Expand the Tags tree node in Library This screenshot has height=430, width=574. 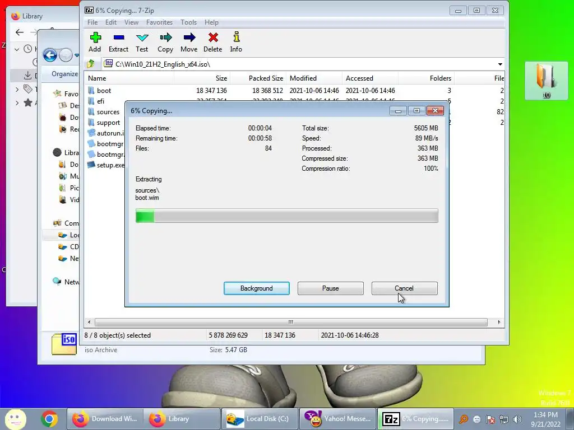17,89
